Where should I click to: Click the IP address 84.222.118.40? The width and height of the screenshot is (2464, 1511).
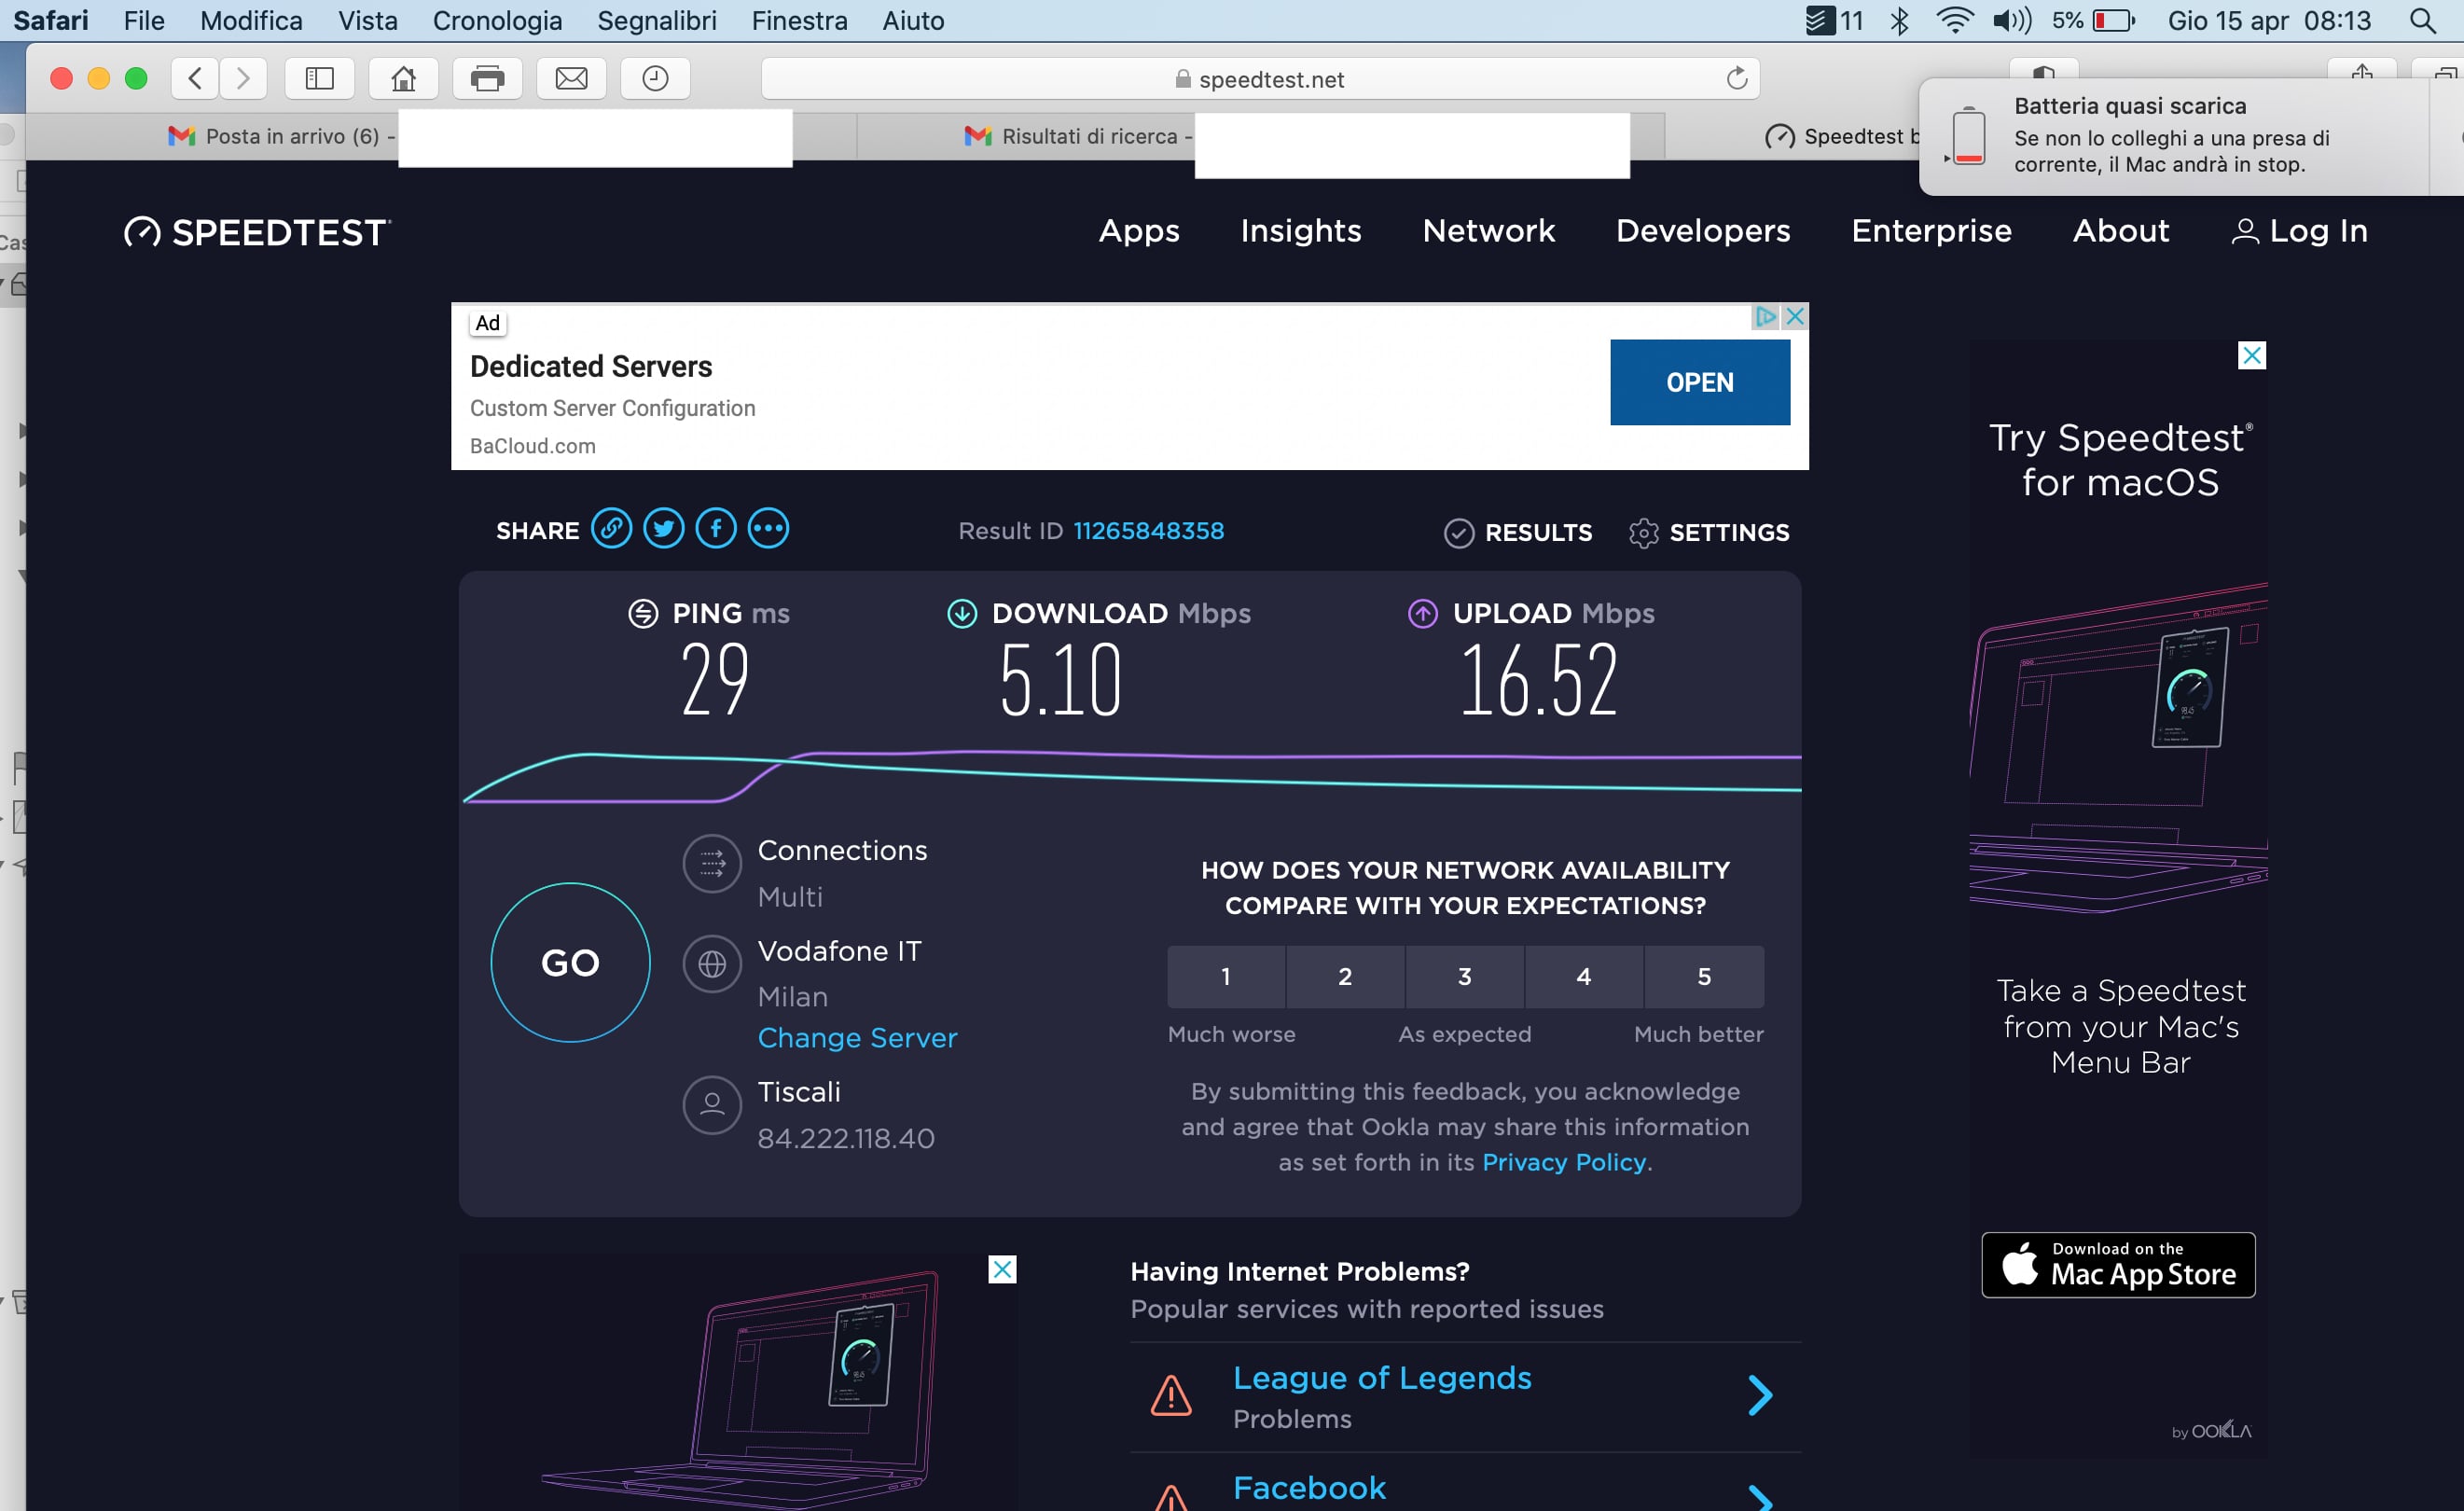(846, 1138)
